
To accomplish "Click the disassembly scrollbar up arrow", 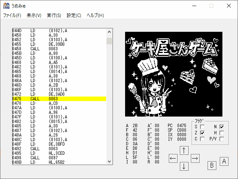I will [x=109, y=32].
